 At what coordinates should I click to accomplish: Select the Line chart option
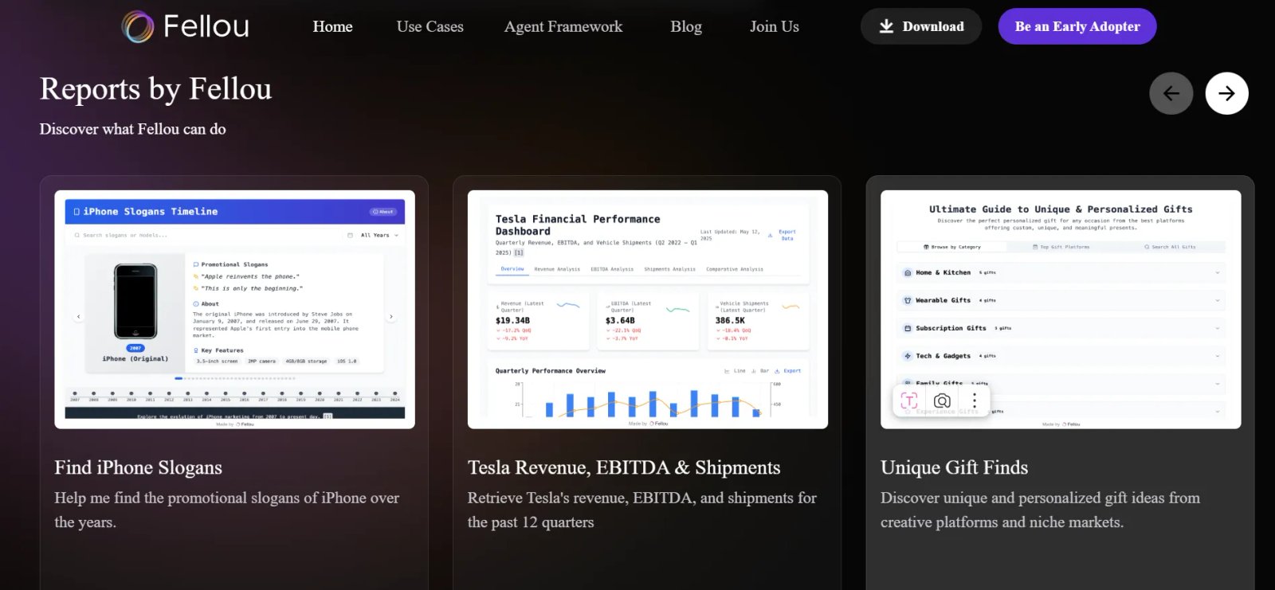click(x=735, y=371)
